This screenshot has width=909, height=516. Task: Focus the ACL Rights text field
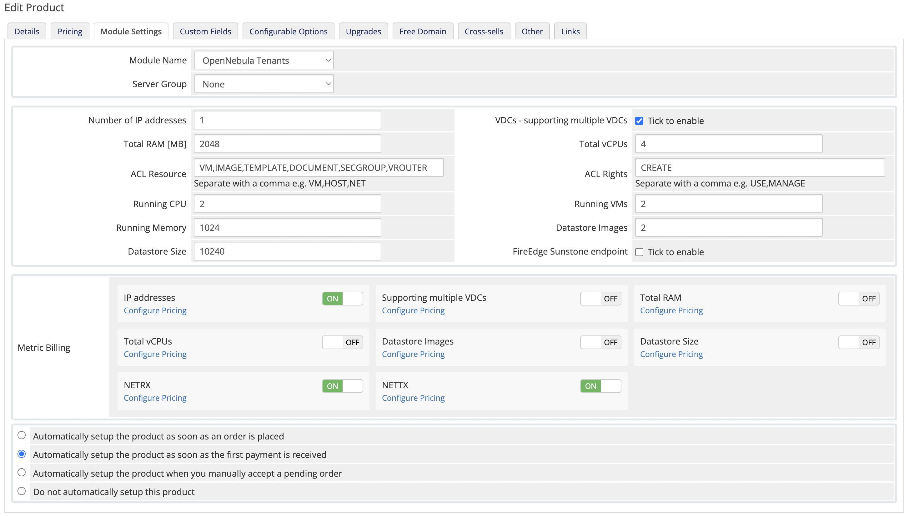759,168
